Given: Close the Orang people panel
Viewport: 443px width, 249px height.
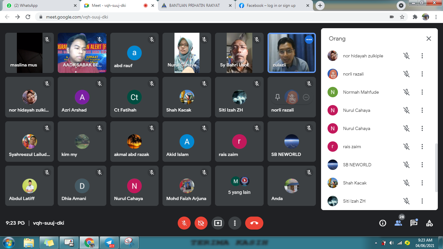Looking at the screenshot, I should pos(428,39).
